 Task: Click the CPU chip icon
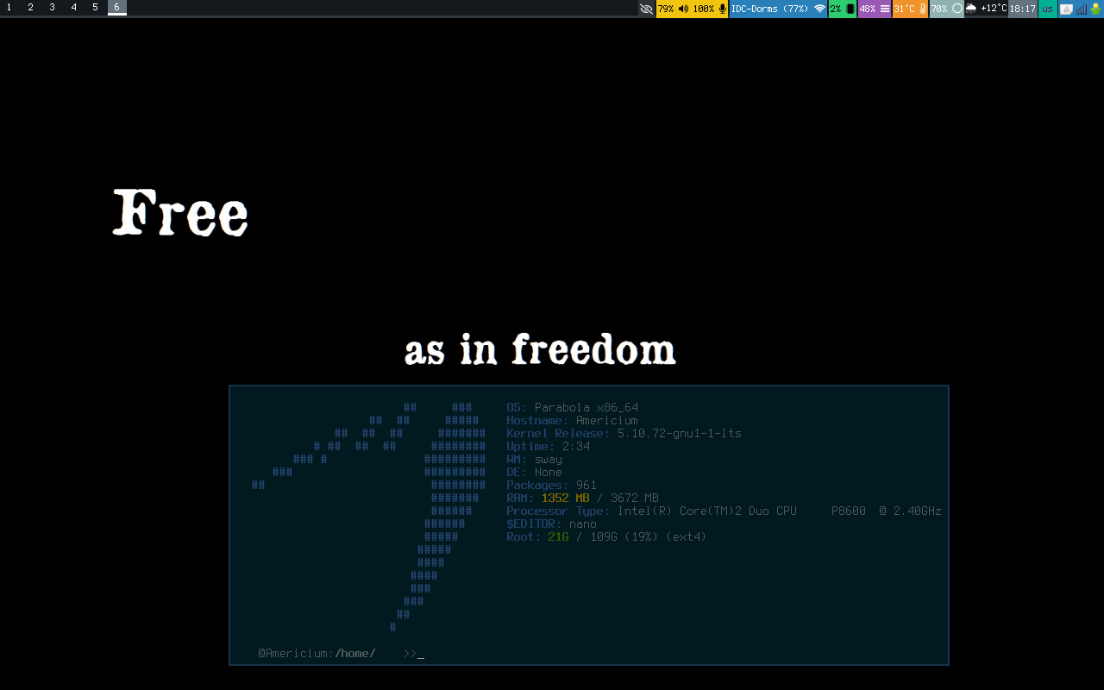point(850,9)
